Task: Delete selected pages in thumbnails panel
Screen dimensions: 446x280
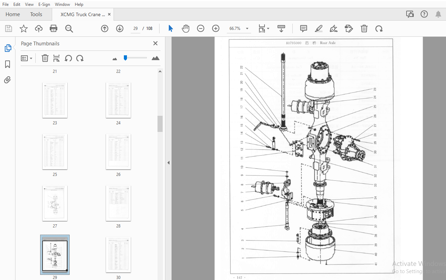Action: (45, 58)
